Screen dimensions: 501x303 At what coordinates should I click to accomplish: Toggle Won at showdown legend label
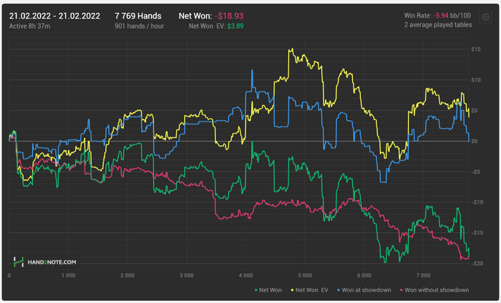pos(367,290)
